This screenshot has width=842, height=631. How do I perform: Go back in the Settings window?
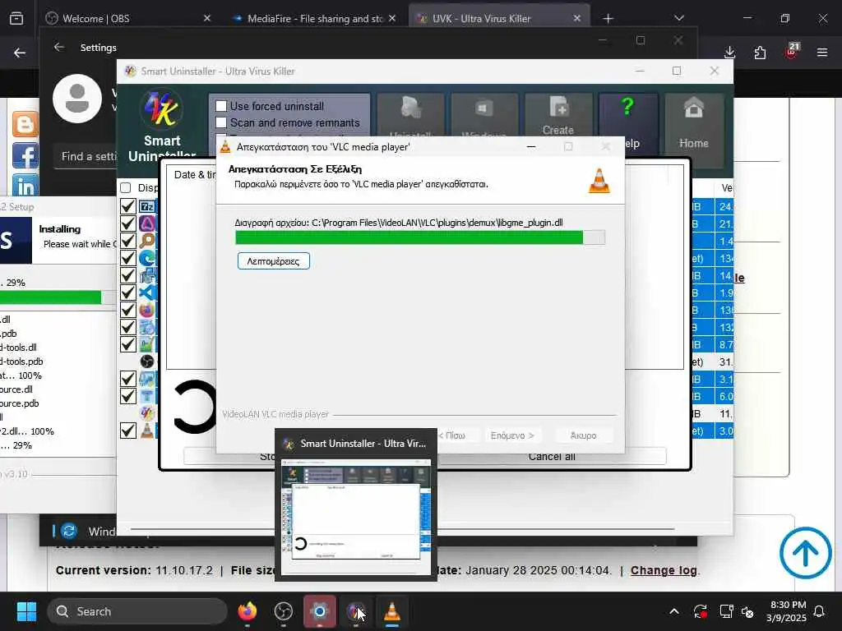coord(59,47)
